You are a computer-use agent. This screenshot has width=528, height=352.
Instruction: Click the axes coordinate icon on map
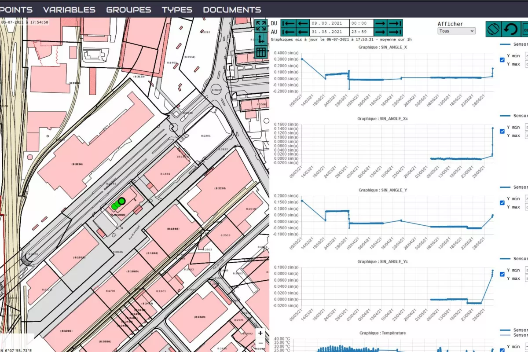(261, 39)
